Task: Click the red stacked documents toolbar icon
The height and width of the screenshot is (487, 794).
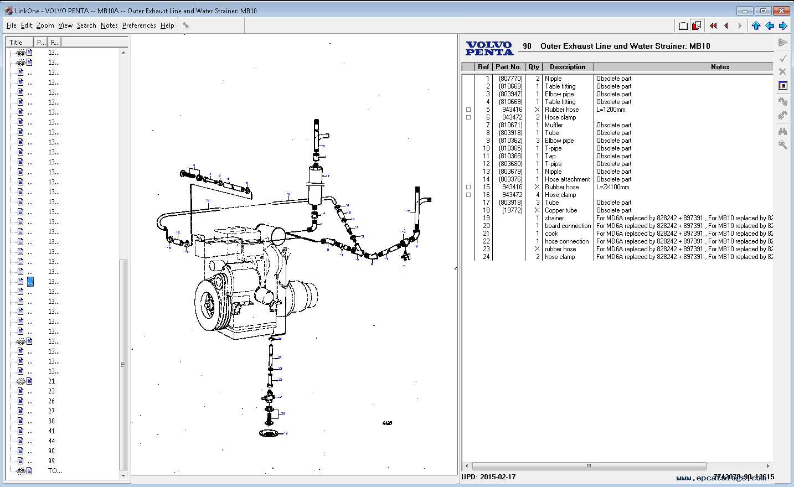Action: pyautogui.click(x=697, y=25)
